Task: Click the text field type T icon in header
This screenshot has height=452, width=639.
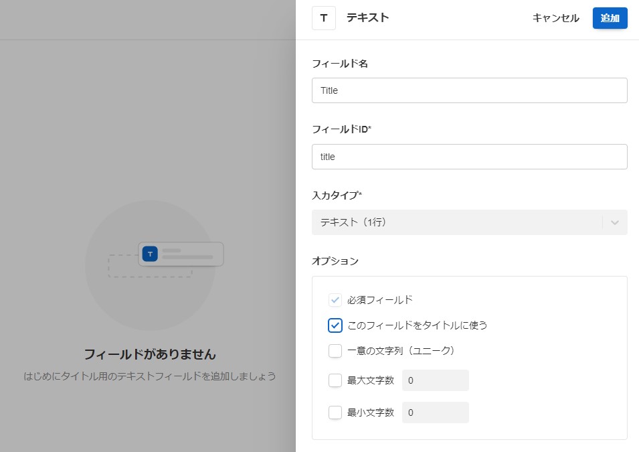Action: (x=324, y=18)
